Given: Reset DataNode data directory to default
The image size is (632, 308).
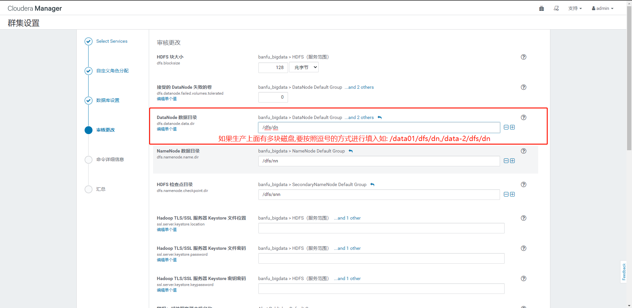Looking at the screenshot, I should (380, 118).
